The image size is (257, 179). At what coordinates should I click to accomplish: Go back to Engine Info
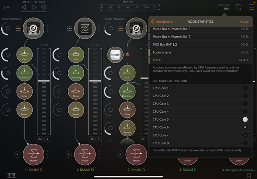162,21
